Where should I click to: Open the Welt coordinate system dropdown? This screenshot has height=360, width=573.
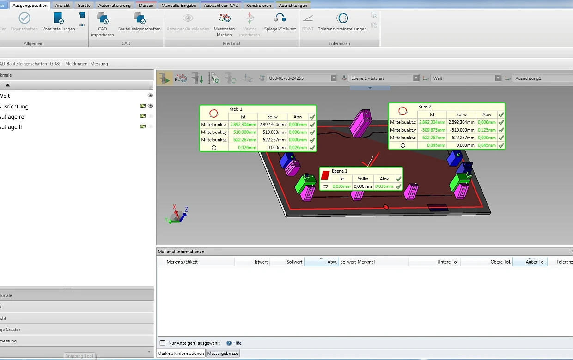pyautogui.click(x=498, y=78)
